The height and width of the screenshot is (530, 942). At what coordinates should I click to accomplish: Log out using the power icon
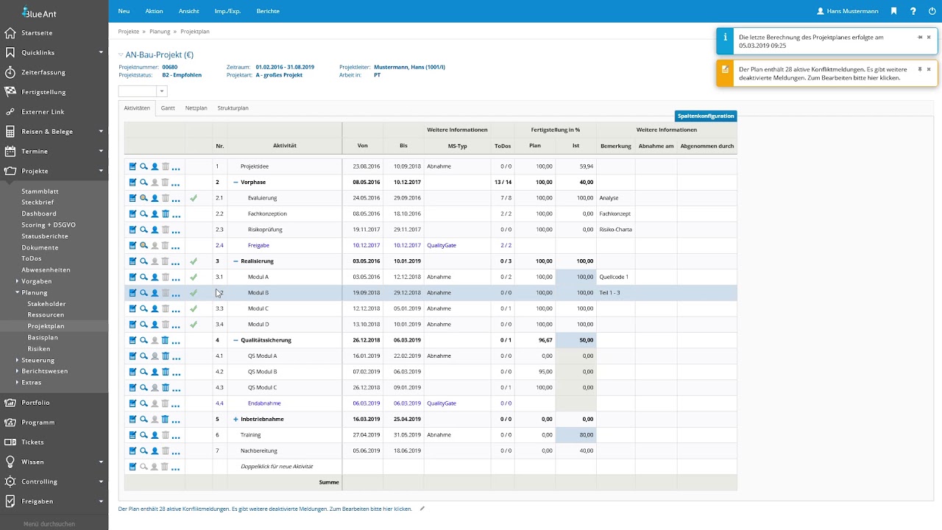tap(932, 11)
